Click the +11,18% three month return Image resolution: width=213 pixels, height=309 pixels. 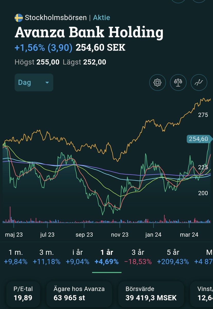tap(47, 262)
